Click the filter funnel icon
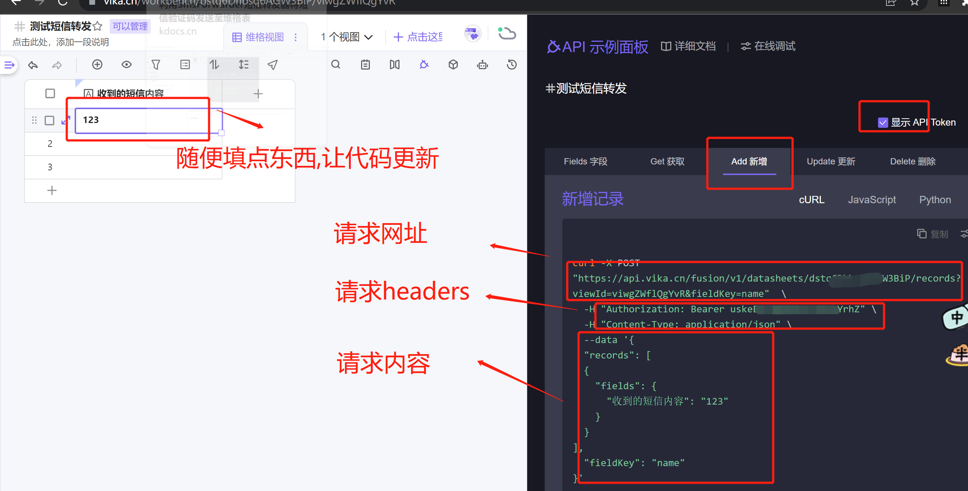The image size is (968, 491). tap(155, 65)
